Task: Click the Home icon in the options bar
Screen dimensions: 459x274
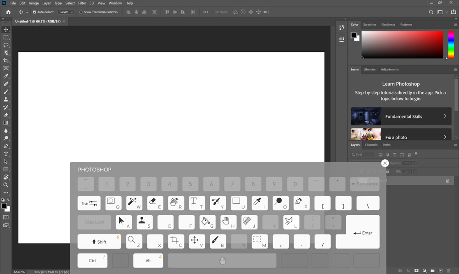Action: coord(8,12)
